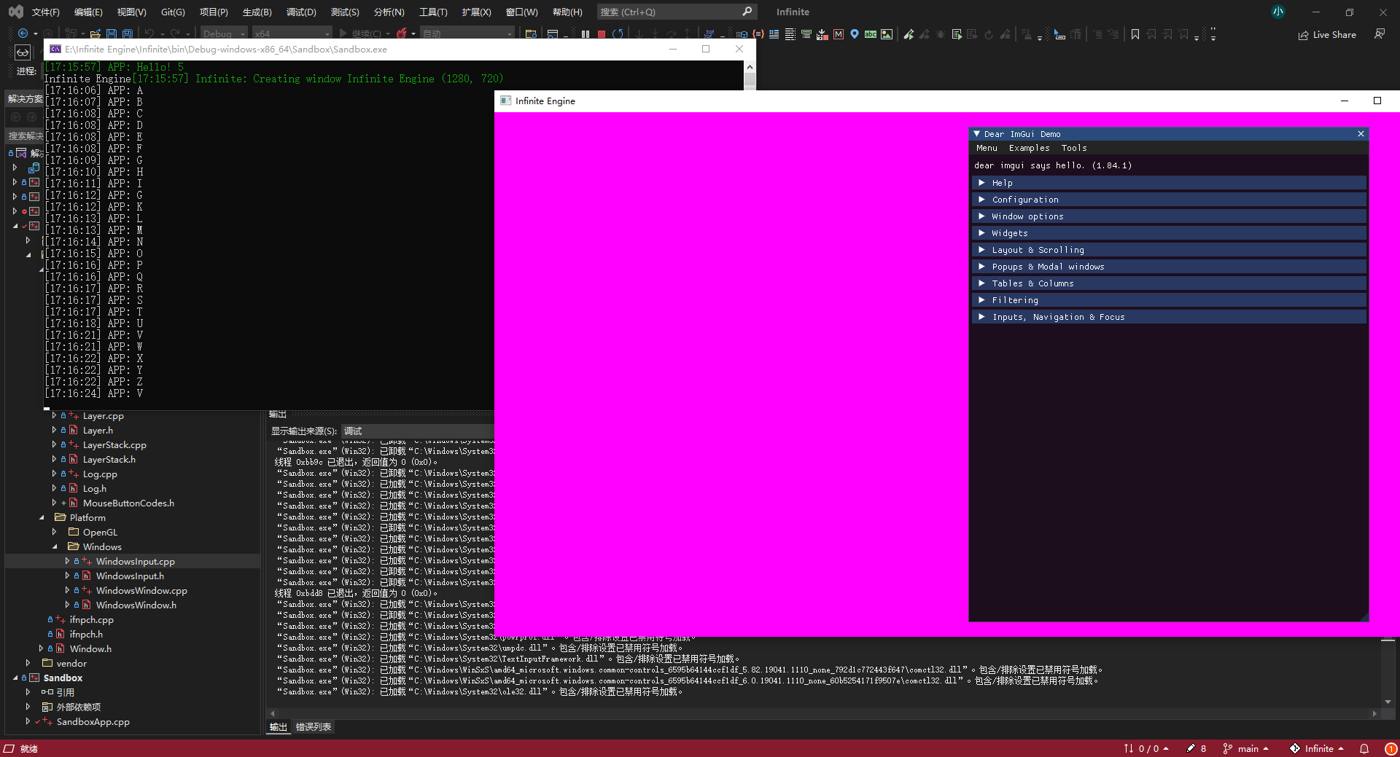This screenshot has height=757, width=1400.
Task: Switch to the 输出 bottom tab
Action: point(278,727)
